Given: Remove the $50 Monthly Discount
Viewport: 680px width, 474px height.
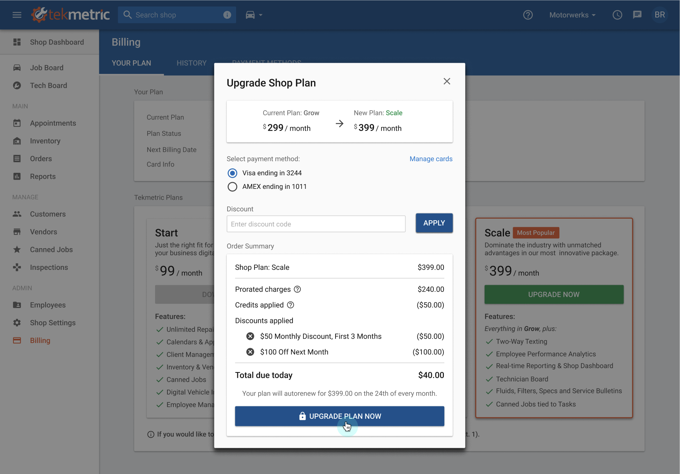Looking at the screenshot, I should coord(250,336).
